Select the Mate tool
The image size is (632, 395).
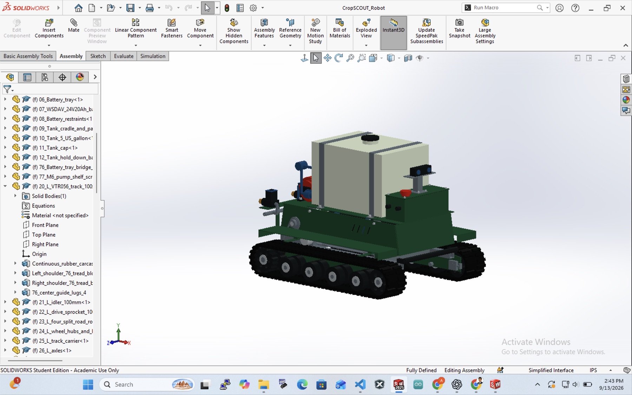(74, 26)
